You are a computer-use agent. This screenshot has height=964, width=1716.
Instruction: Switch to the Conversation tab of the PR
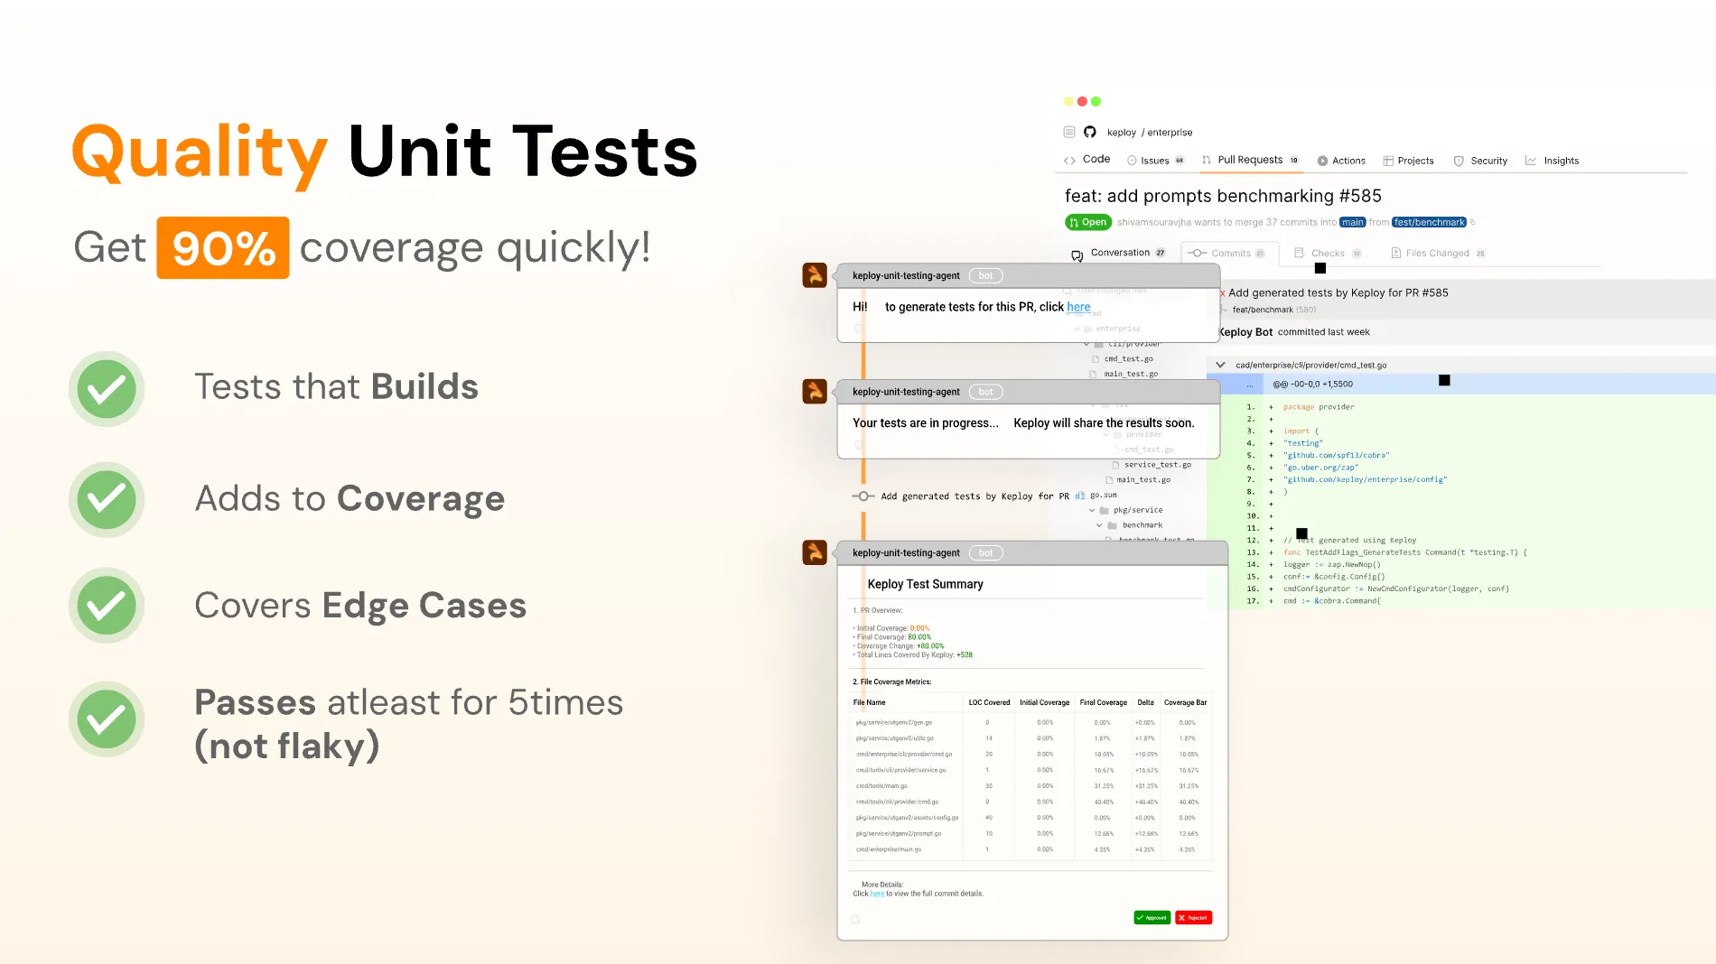click(1119, 253)
